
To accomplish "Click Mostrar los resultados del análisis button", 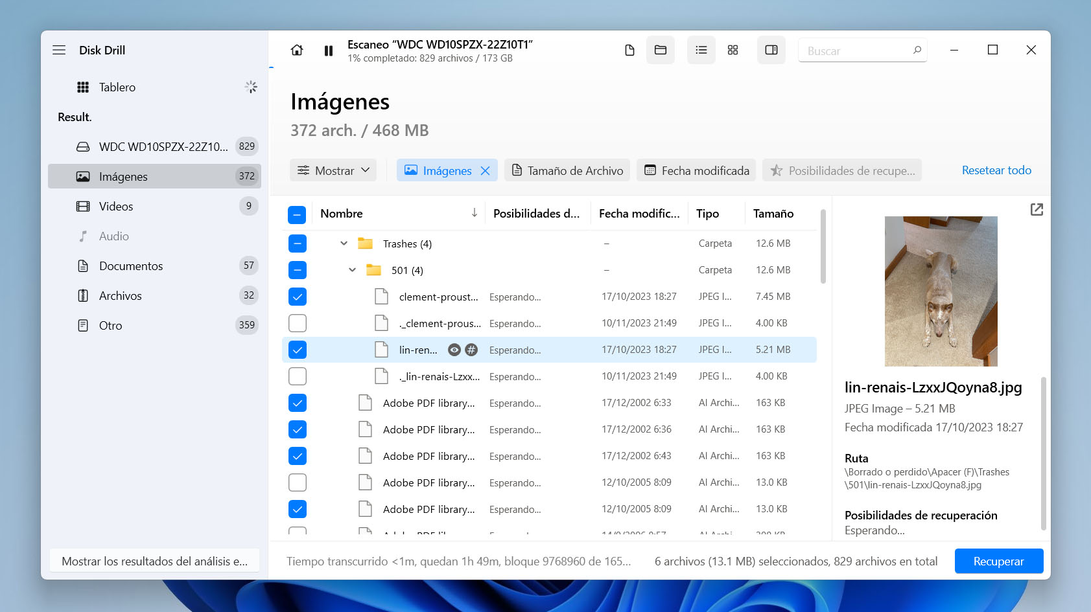I will click(154, 561).
